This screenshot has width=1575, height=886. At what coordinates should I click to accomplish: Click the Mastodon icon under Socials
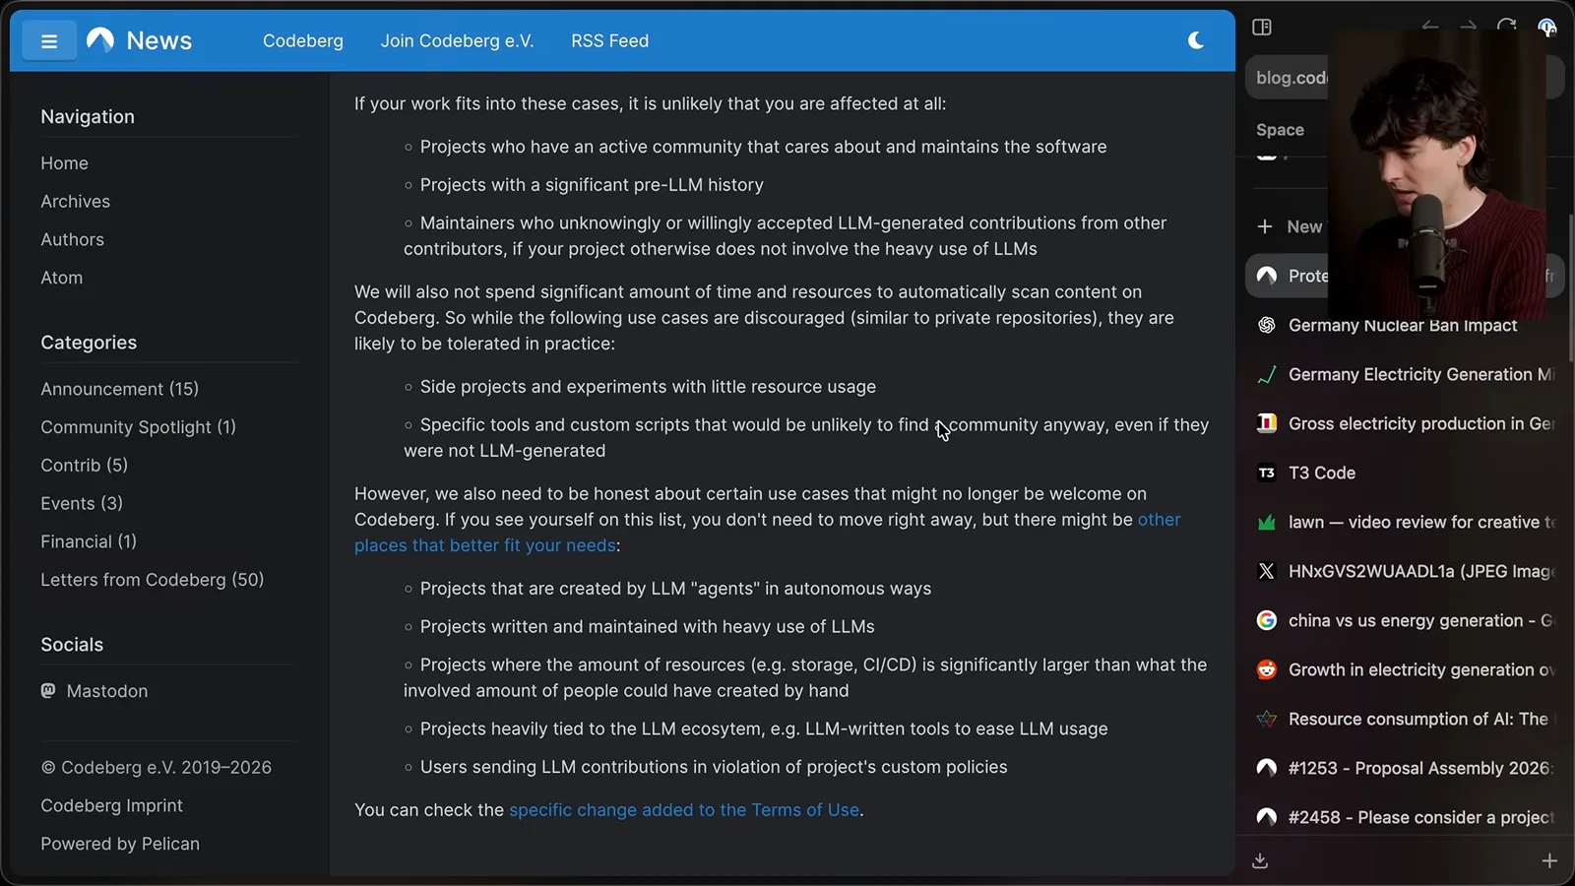click(x=48, y=691)
